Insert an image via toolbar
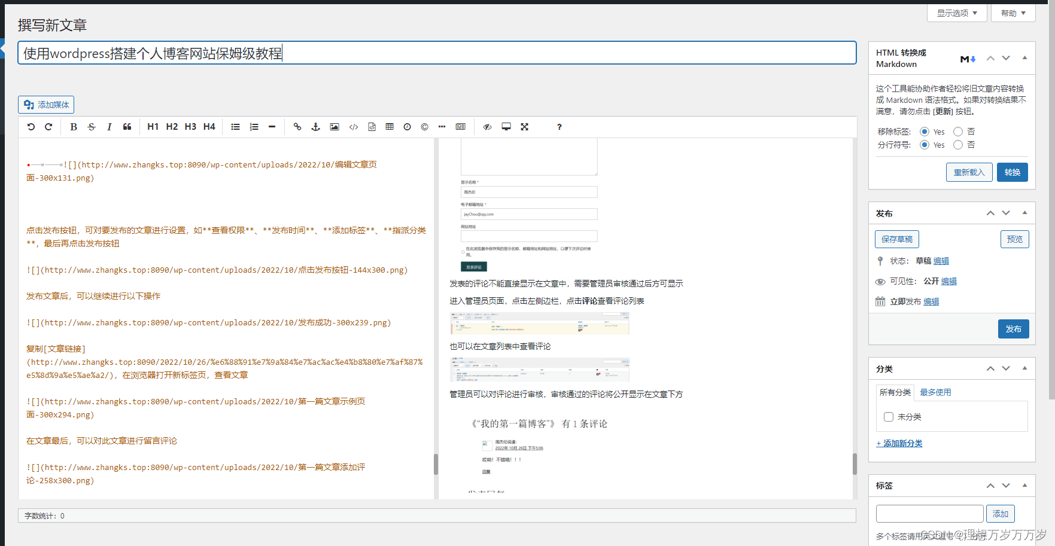Viewport: 1055px width, 546px height. [335, 127]
